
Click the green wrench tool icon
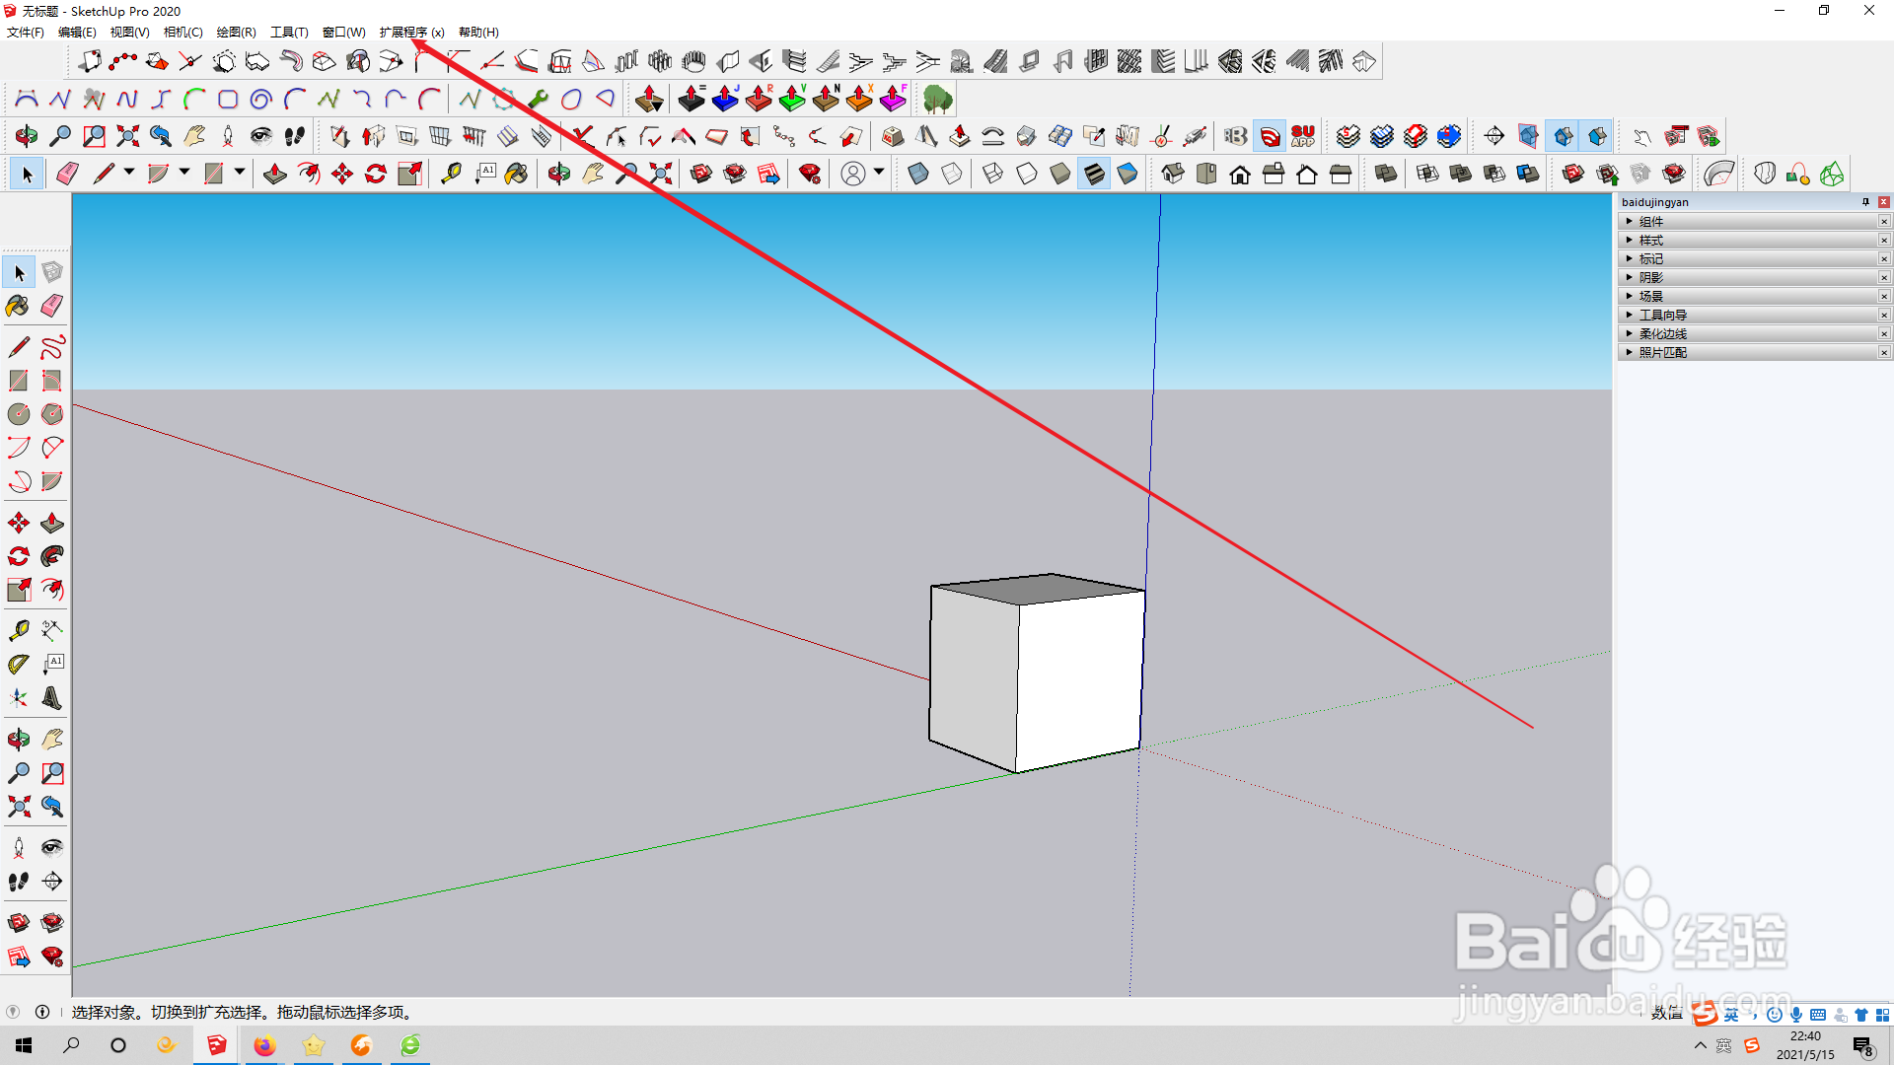point(538,99)
